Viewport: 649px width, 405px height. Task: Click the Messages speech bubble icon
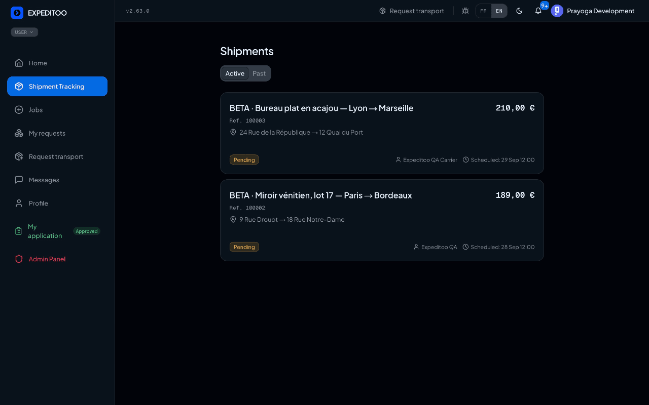pyautogui.click(x=19, y=180)
